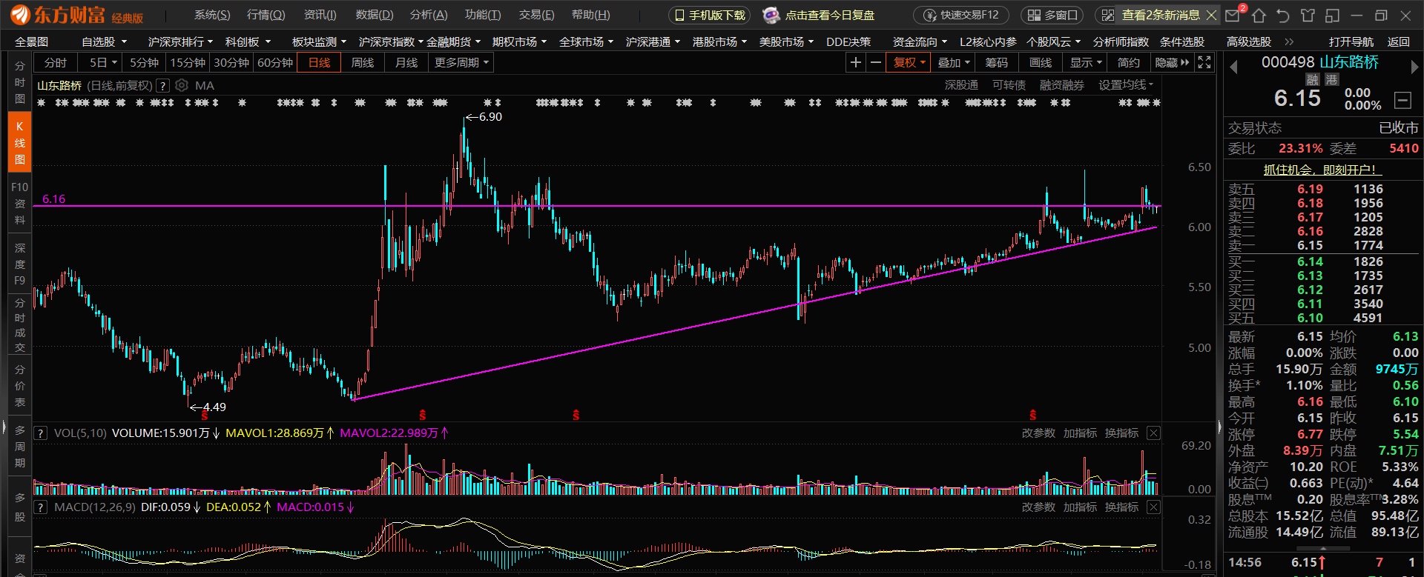Open the 东方财富 logo
The width and height of the screenshot is (1424, 577).
click(76, 15)
